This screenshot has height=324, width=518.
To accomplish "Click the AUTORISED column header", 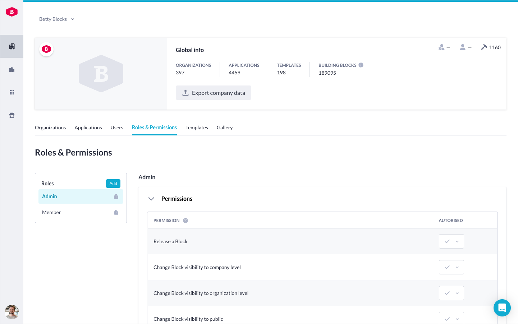I will [x=451, y=221].
